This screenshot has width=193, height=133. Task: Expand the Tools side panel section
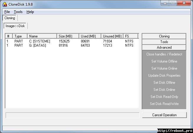click(x=164, y=42)
